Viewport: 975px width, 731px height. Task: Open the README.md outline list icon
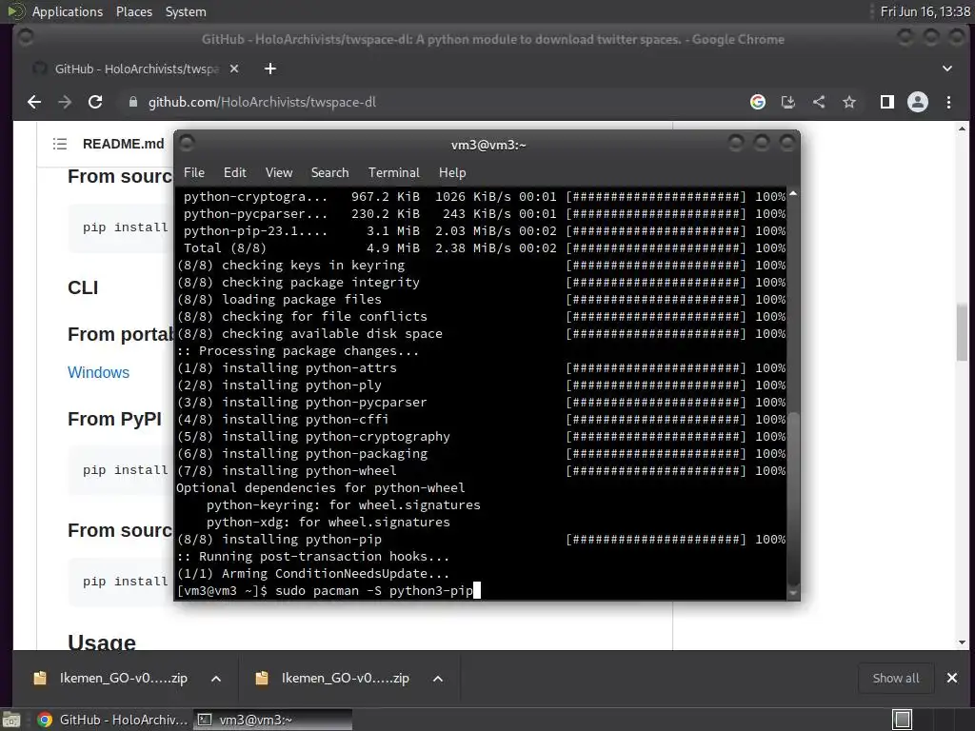60,144
